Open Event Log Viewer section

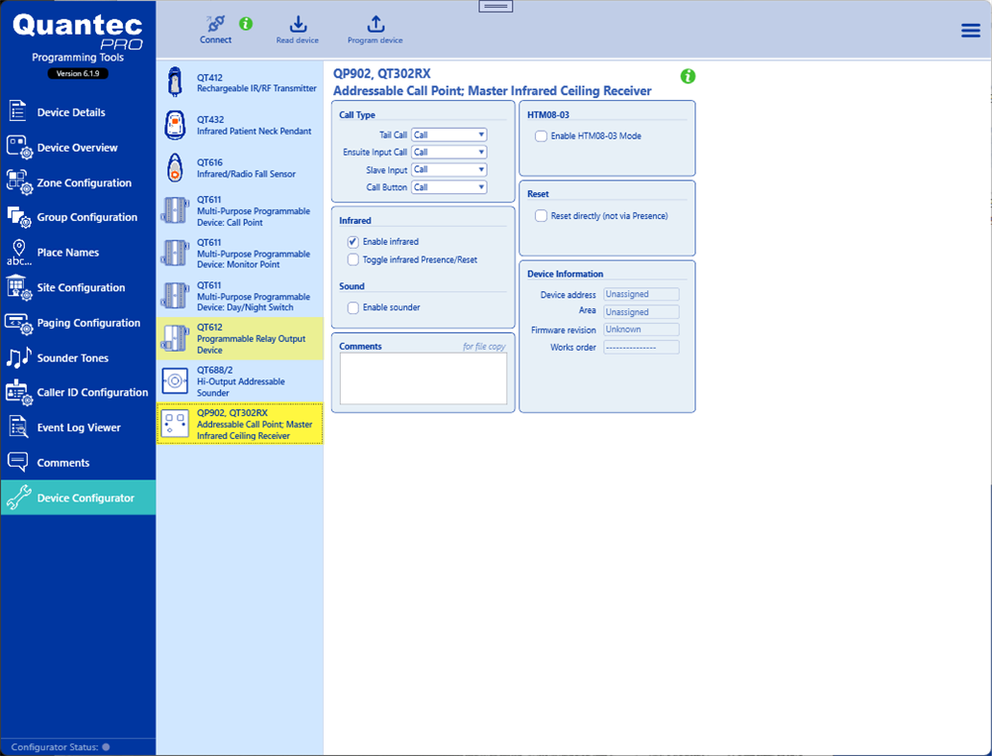(x=79, y=427)
